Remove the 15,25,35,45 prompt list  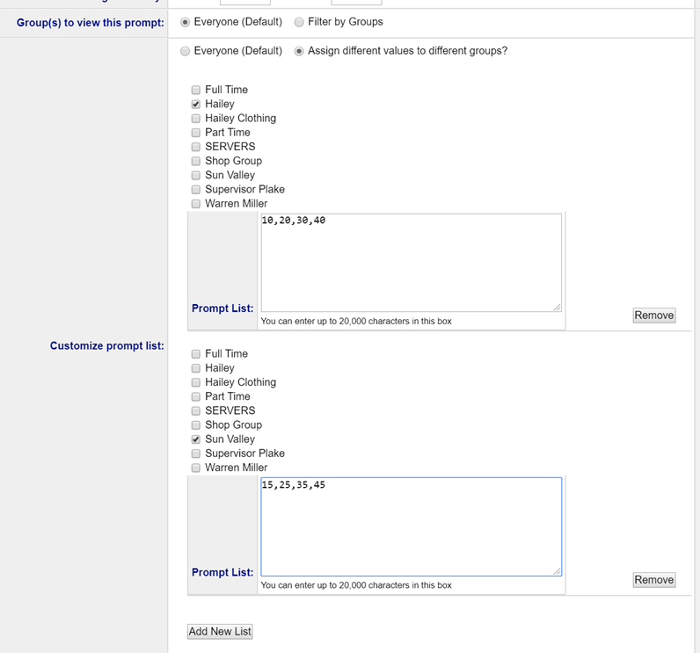[653, 580]
